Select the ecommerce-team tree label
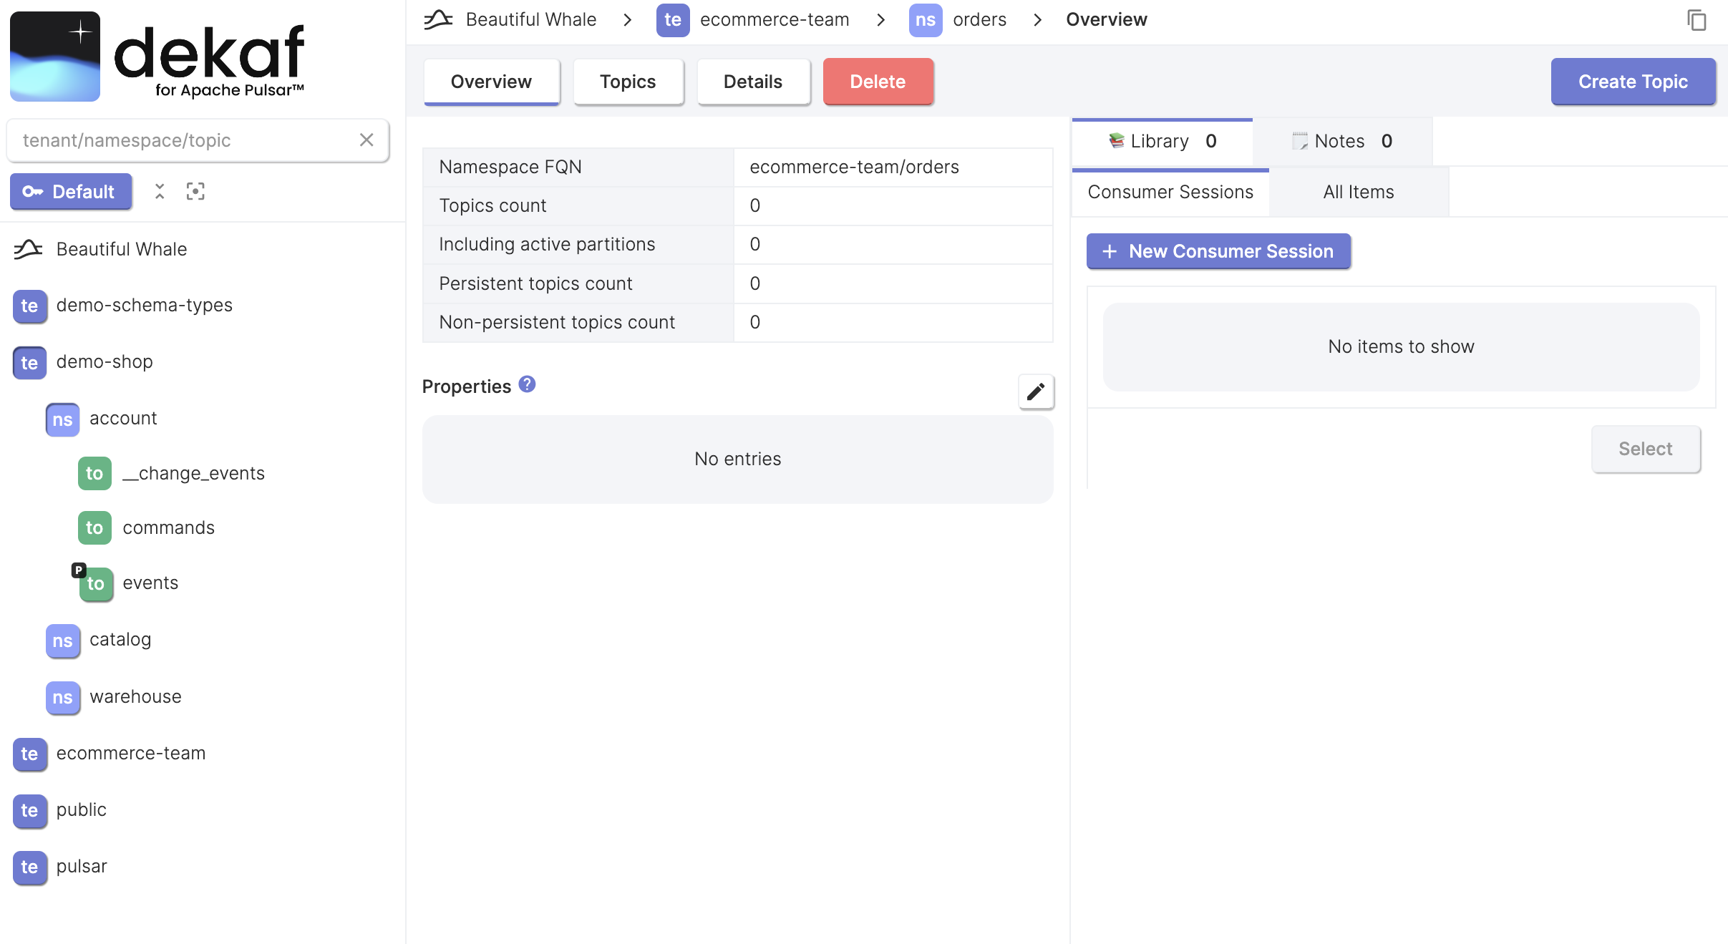 pos(131,754)
